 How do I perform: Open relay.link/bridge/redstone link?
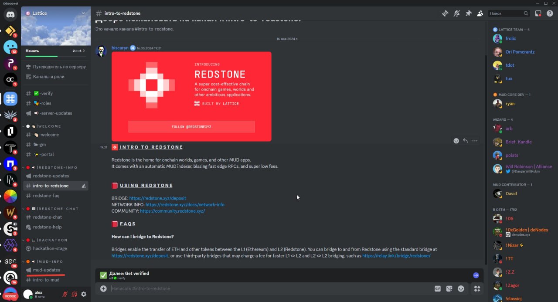[396, 256]
